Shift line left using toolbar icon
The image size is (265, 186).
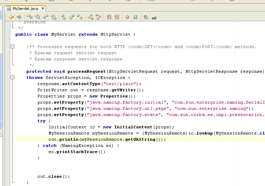(109, 17)
